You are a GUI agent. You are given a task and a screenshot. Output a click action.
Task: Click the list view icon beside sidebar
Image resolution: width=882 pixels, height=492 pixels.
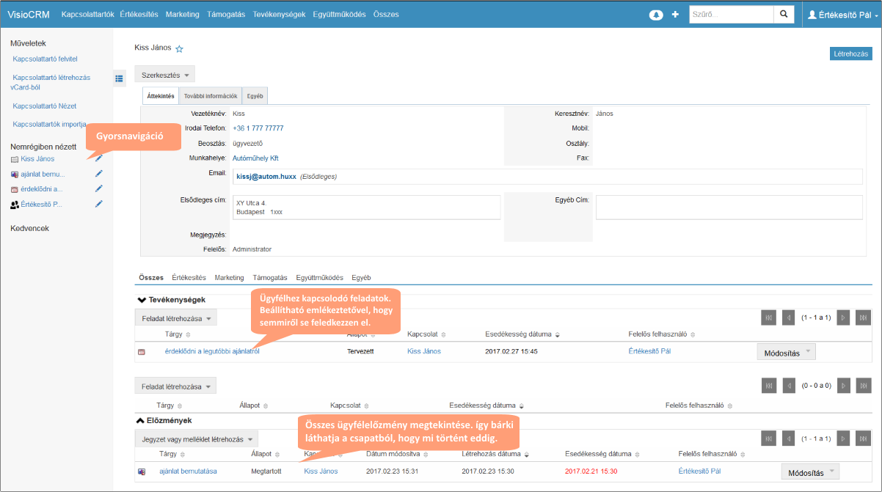click(120, 78)
